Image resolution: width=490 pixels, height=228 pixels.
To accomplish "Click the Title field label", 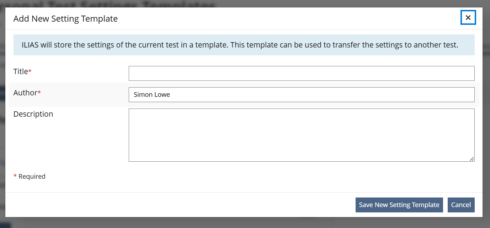I will (21, 72).
